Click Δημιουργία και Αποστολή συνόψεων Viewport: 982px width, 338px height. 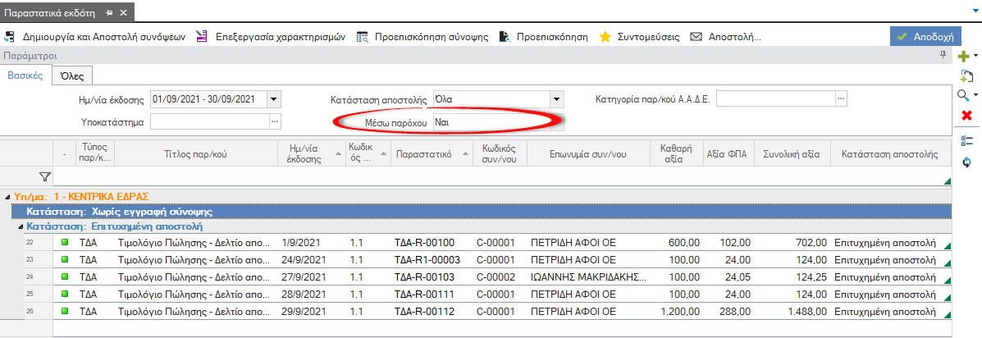pyautogui.click(x=95, y=36)
